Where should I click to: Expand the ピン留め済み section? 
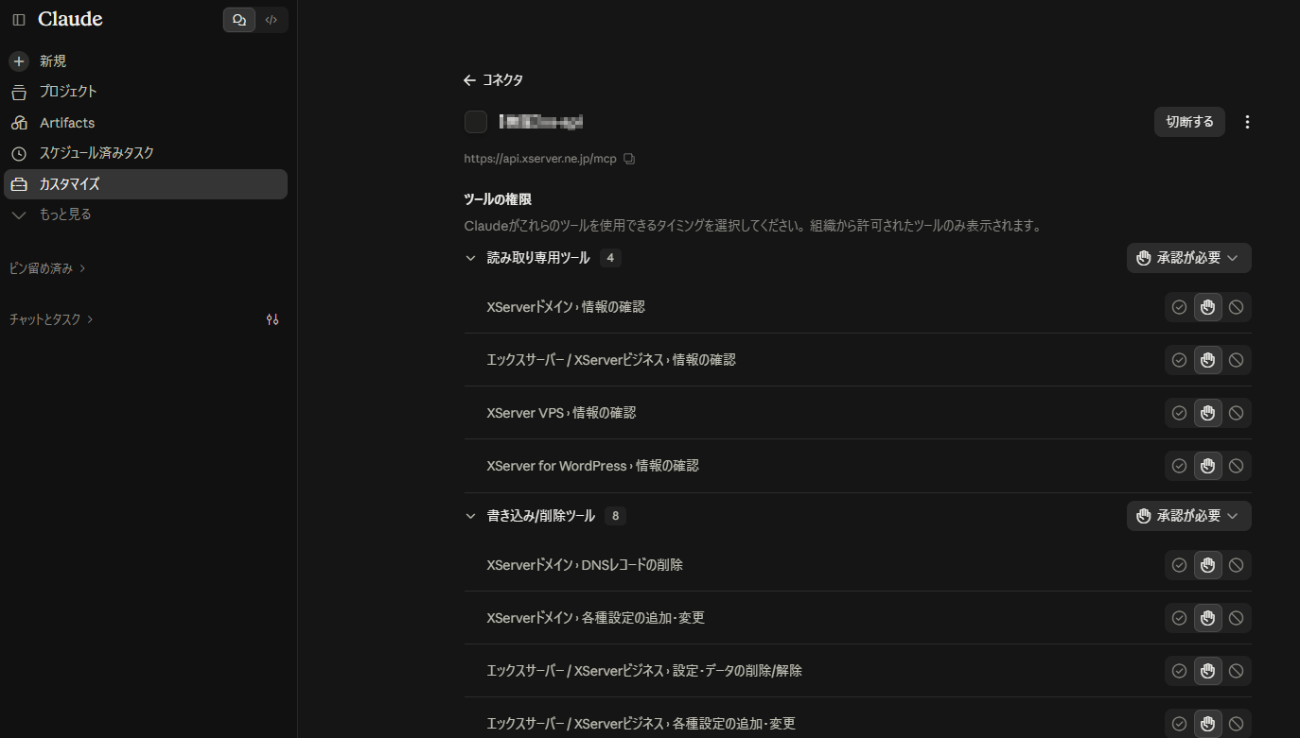click(x=47, y=268)
